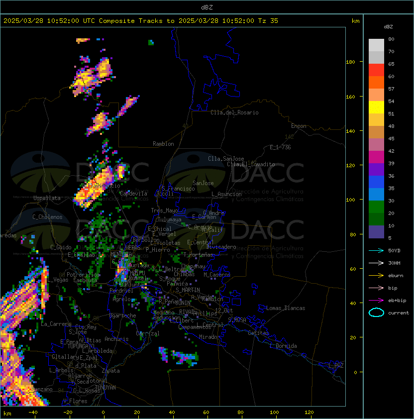Image resolution: width=414 pixels, height=419 pixels.
Task: Click the '180' tick on right km axis
Action: pos(350,62)
